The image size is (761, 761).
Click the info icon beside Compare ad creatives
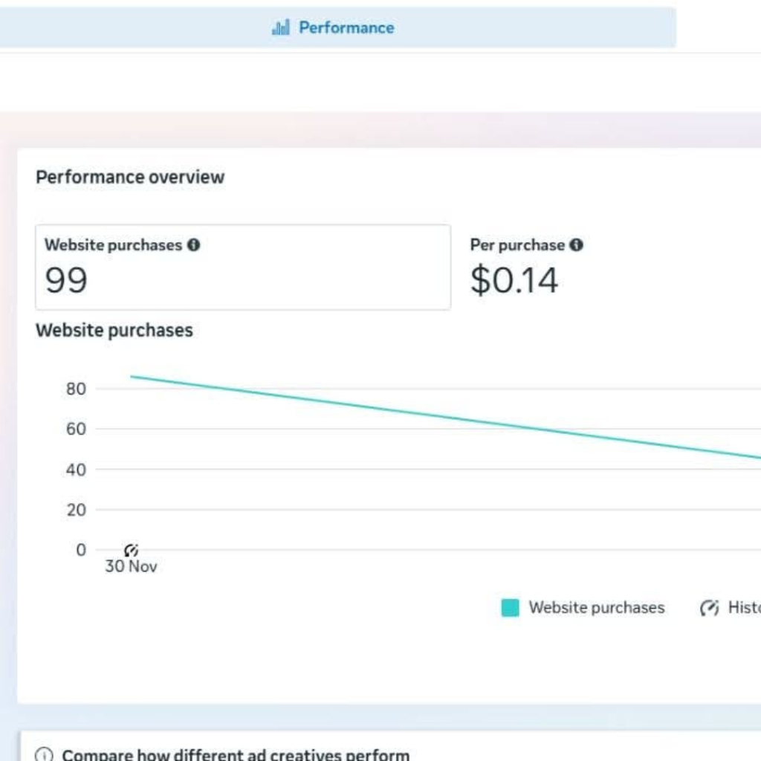coord(44,754)
